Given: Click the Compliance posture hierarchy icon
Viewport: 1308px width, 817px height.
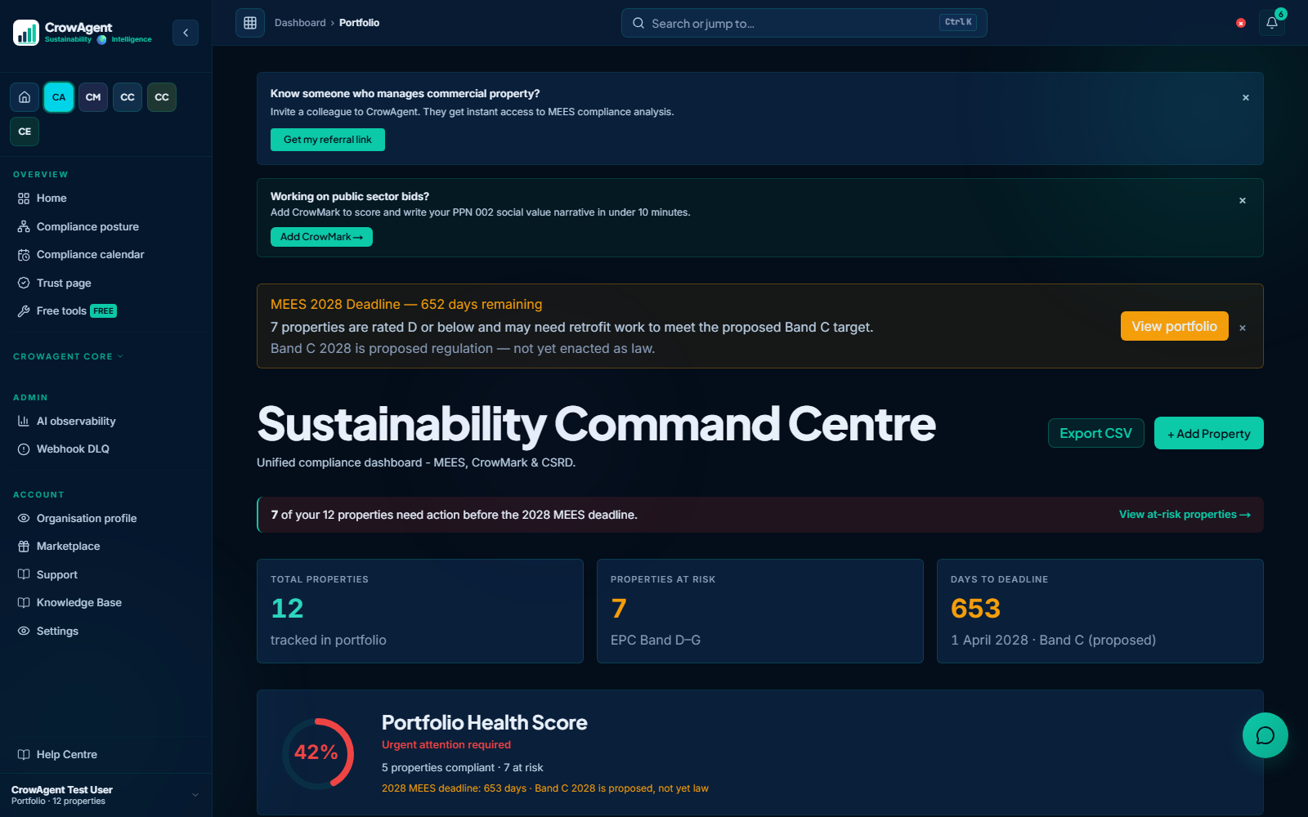Looking at the screenshot, I should pyautogui.click(x=24, y=226).
